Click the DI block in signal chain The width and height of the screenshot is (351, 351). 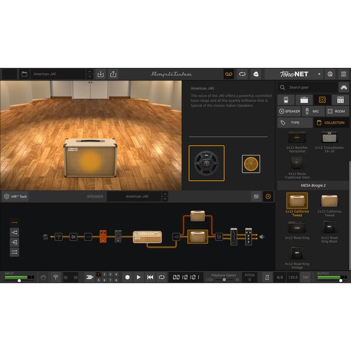click(x=73, y=236)
